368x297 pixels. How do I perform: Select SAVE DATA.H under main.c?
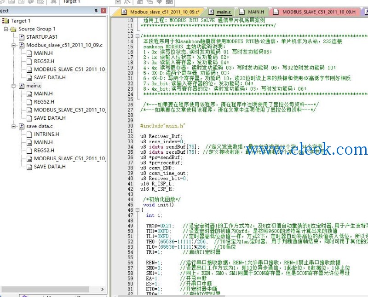point(50,118)
